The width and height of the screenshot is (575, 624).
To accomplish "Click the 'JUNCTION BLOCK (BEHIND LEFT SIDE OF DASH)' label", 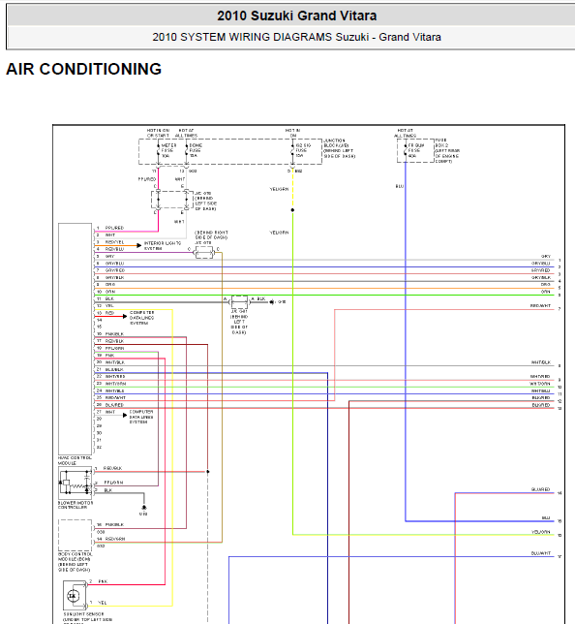I will point(339,148).
